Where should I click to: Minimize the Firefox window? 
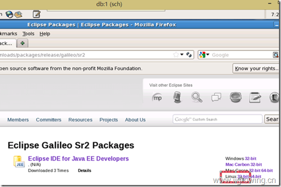(x=276, y=25)
